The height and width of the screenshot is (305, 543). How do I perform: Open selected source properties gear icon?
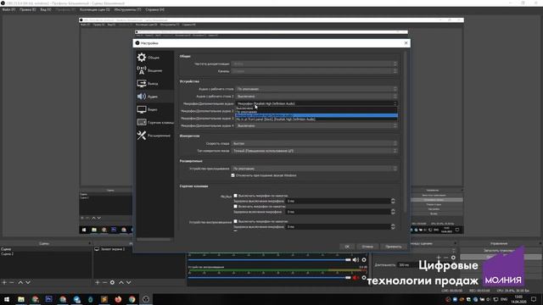tap(112, 282)
